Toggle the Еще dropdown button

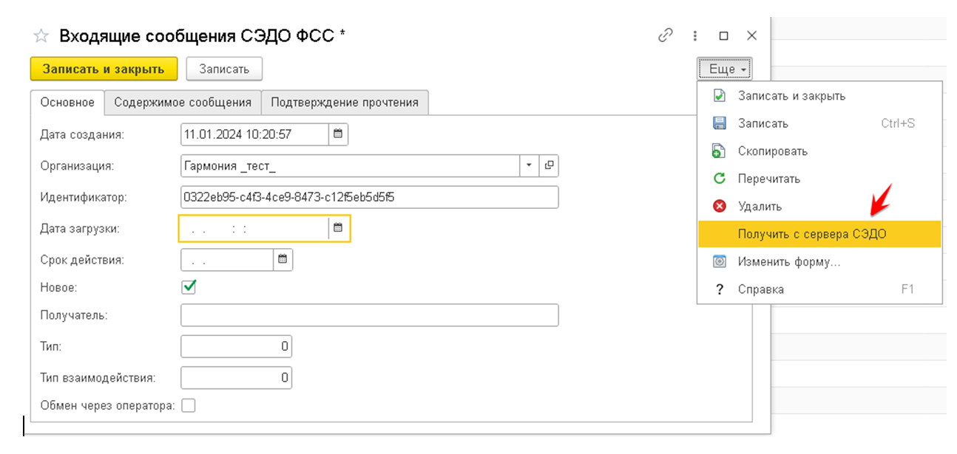723,69
